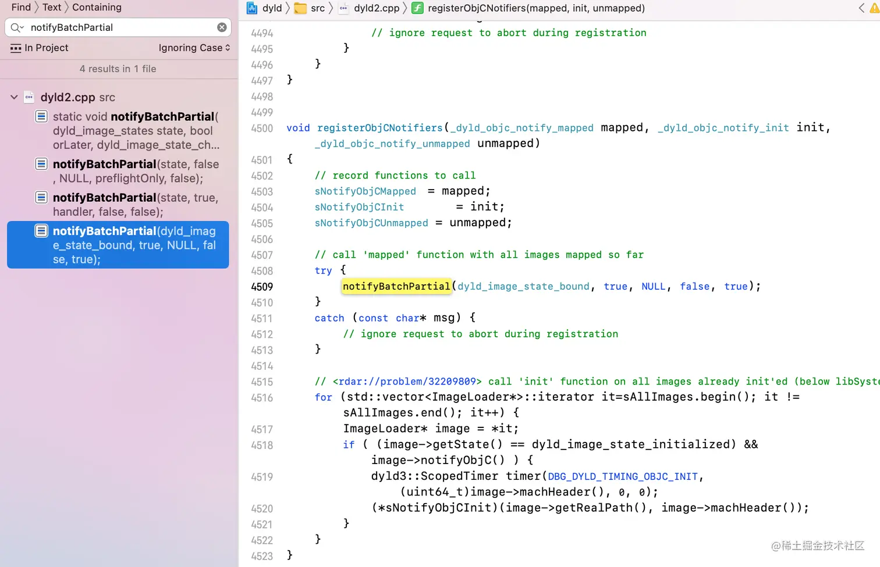
Task: Select result with dyld_image_state_bound
Action: pyautogui.click(x=118, y=245)
